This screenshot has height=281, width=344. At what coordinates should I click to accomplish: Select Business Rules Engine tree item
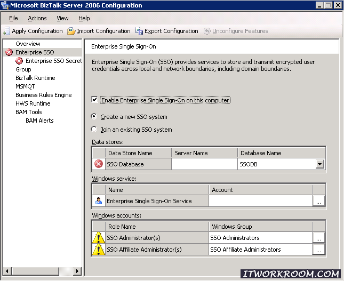[43, 95]
